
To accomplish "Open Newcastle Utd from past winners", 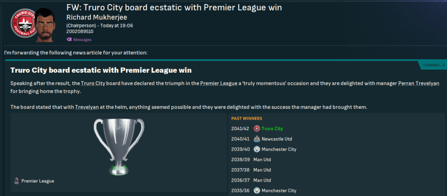I will (x=277, y=139).
